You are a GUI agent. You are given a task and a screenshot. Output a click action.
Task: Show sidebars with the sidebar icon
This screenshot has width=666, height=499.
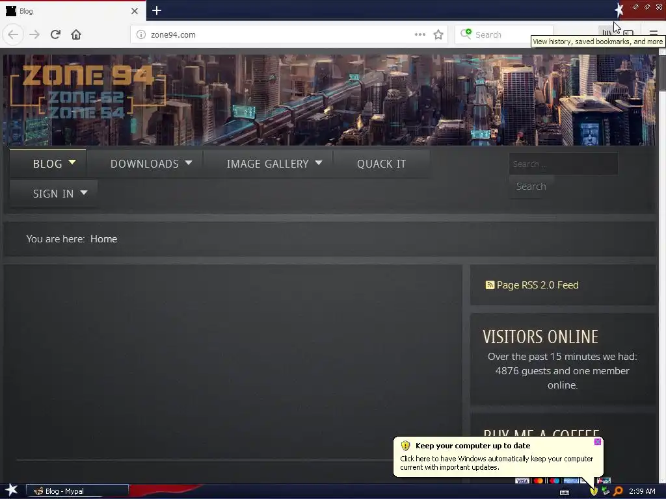pyautogui.click(x=629, y=32)
